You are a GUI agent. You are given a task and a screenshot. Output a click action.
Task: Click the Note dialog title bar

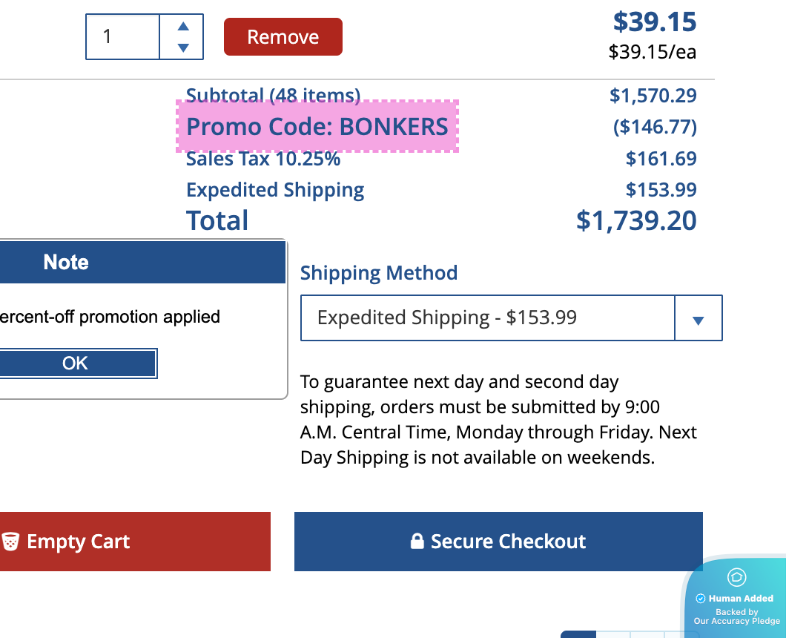pyautogui.click(x=141, y=262)
